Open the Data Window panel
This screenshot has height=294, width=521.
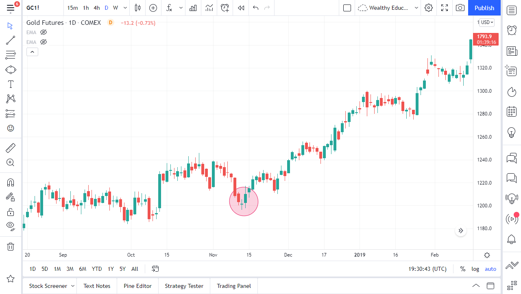[x=512, y=71]
